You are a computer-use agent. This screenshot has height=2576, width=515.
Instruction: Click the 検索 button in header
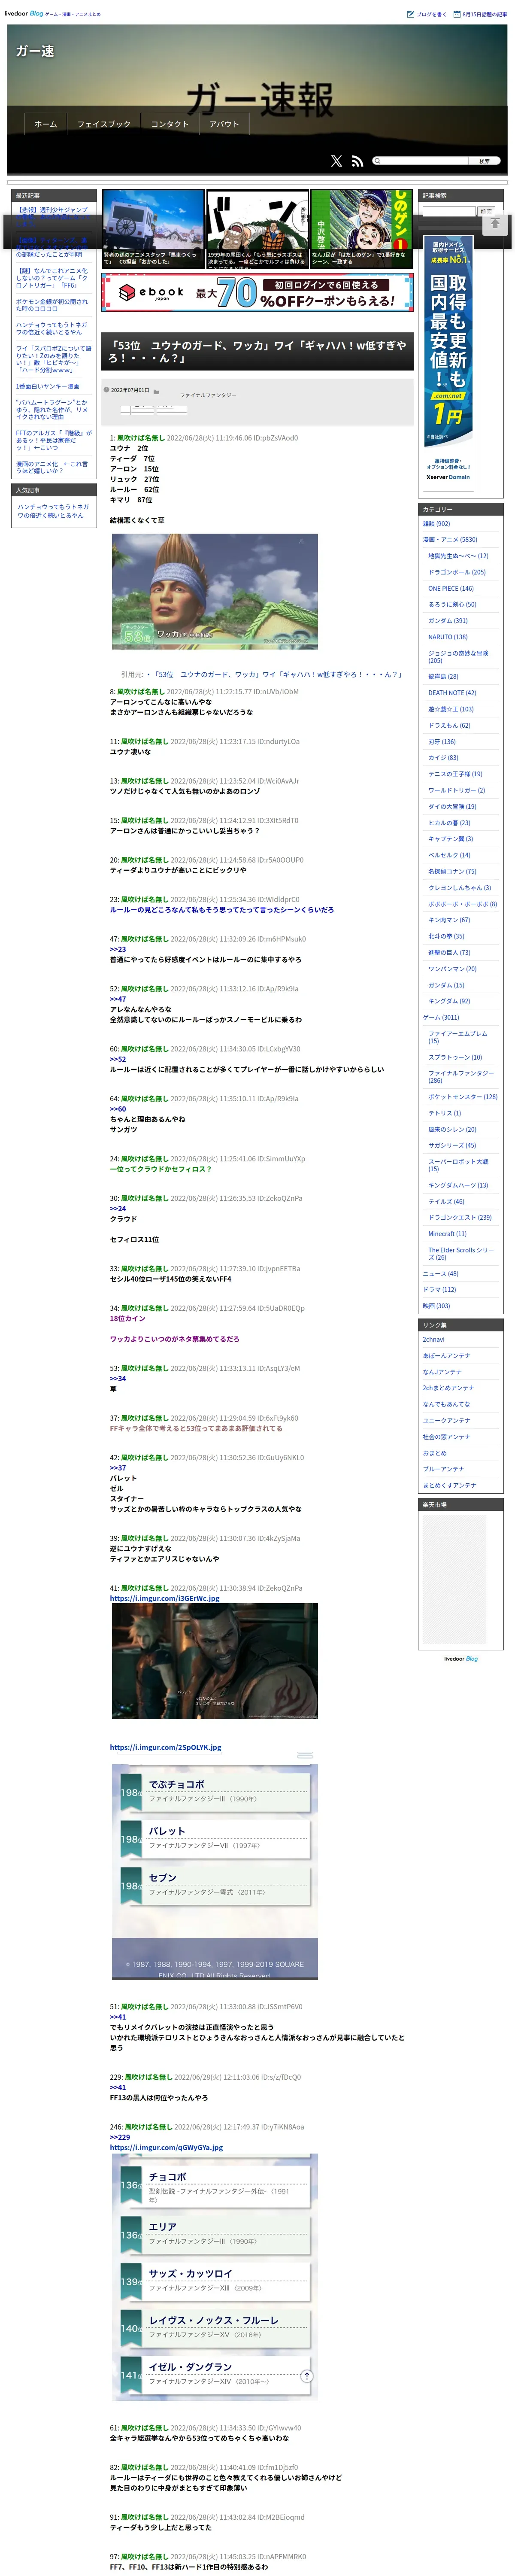(x=484, y=161)
